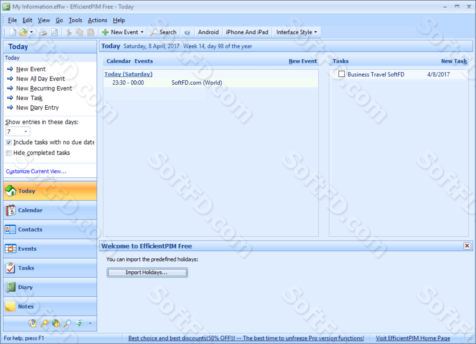The height and width of the screenshot is (344, 476).
Task: Click New Recurring Event sidebar link
Action: [44, 89]
